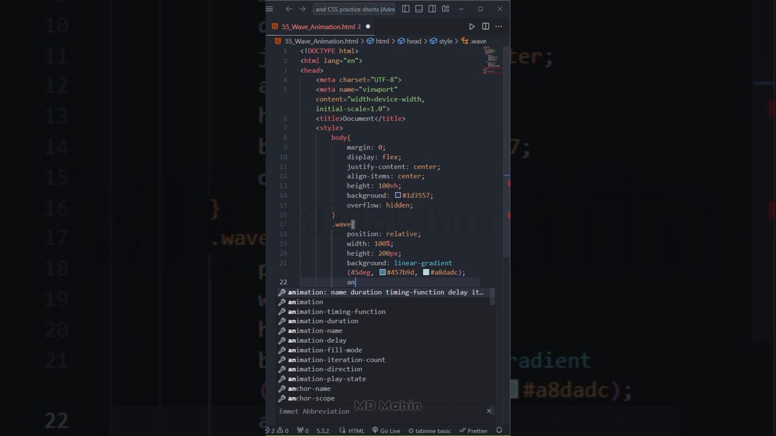Choose the animation-play-state suggestion
The height and width of the screenshot is (436, 776).
click(386, 379)
